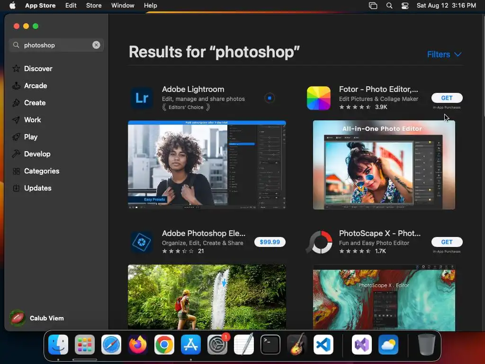Open the Apple menu
The image size is (485, 364).
(x=12, y=5)
